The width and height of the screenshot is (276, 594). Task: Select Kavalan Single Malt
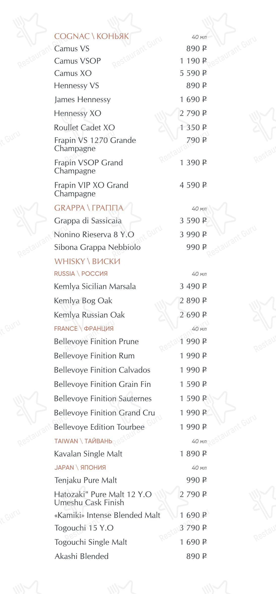[x=88, y=454]
